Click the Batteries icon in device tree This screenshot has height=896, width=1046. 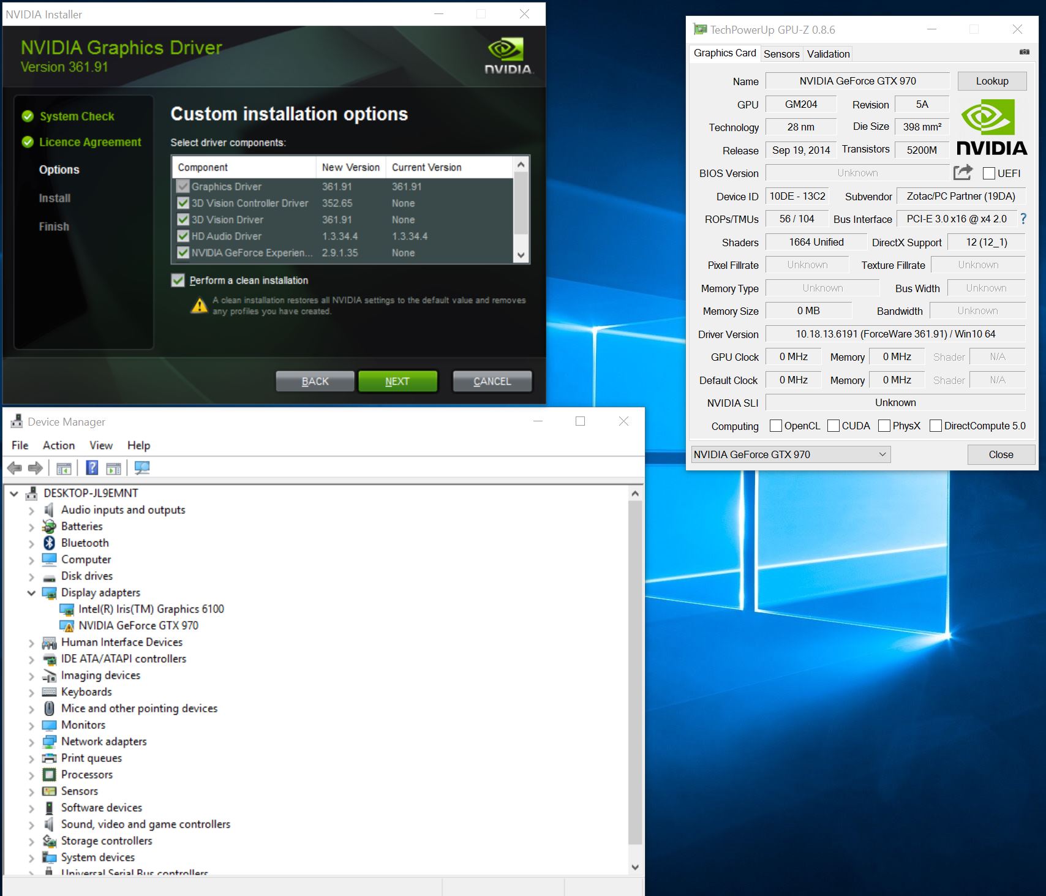point(49,526)
